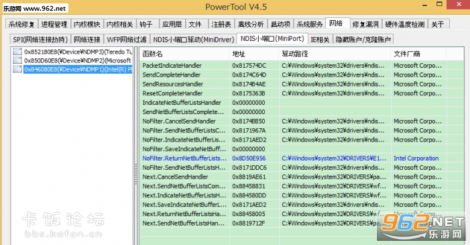Click address 0x817574DC
Viewport: 470px width, 245px height.
(x=249, y=66)
